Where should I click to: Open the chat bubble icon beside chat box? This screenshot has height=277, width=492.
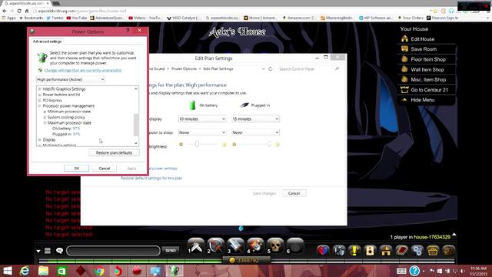coord(59,251)
